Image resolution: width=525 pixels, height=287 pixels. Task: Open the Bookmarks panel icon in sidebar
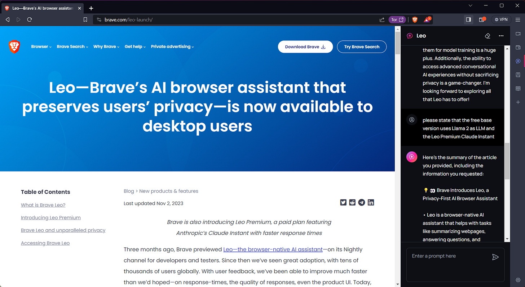point(518,75)
